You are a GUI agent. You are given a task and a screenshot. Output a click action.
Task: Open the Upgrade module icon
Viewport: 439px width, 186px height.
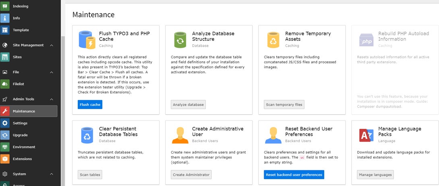pos(5,135)
